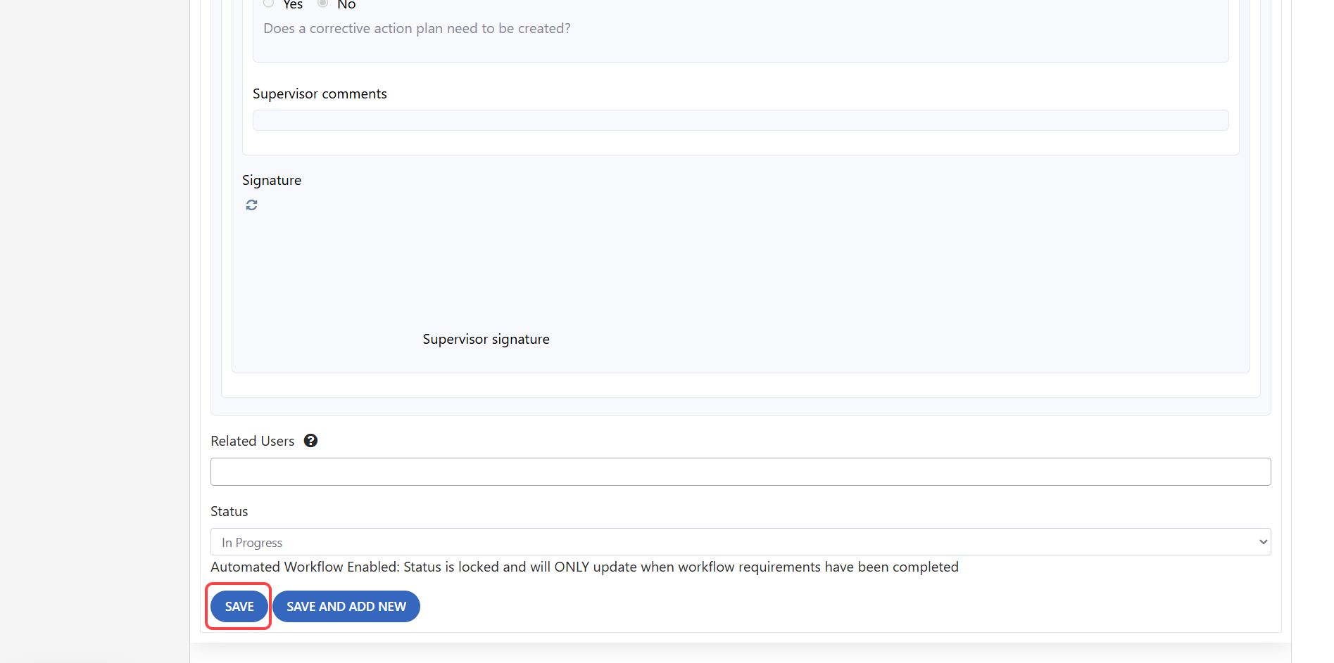Click the Status dropdown arrow

click(x=1263, y=542)
